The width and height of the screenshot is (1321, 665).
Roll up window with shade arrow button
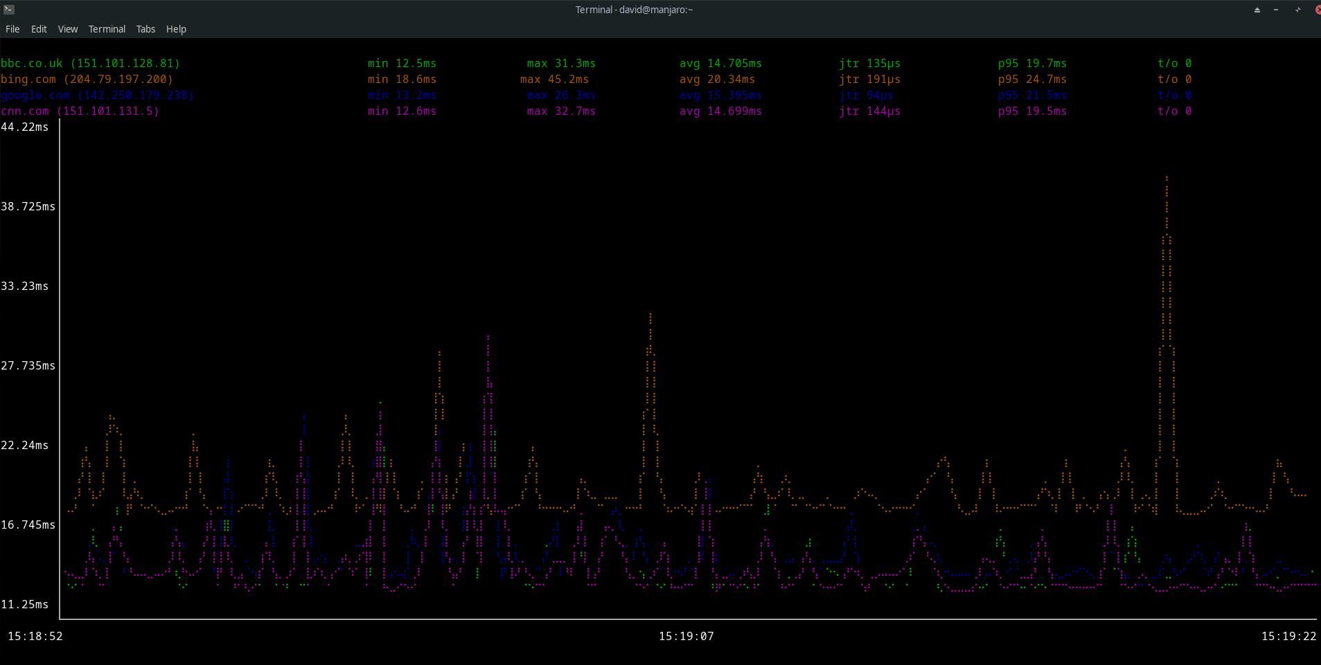(x=1257, y=10)
